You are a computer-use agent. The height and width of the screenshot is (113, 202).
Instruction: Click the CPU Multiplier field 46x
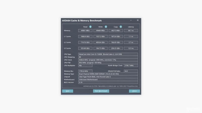click(85, 66)
